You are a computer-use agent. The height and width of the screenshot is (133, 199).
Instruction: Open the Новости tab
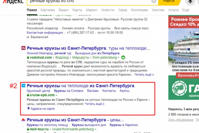pyautogui.click(x=108, y=10)
